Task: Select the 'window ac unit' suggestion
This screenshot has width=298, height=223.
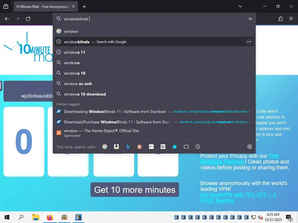Action: tap(154, 84)
